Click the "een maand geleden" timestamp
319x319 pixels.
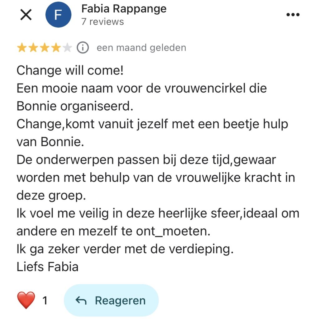(141, 48)
